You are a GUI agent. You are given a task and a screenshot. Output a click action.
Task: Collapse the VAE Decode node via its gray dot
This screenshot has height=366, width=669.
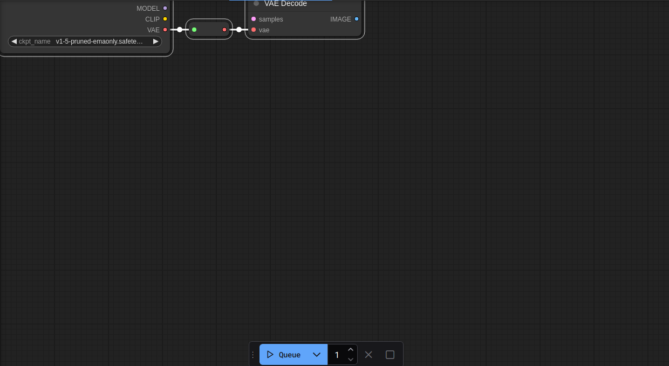256,3
